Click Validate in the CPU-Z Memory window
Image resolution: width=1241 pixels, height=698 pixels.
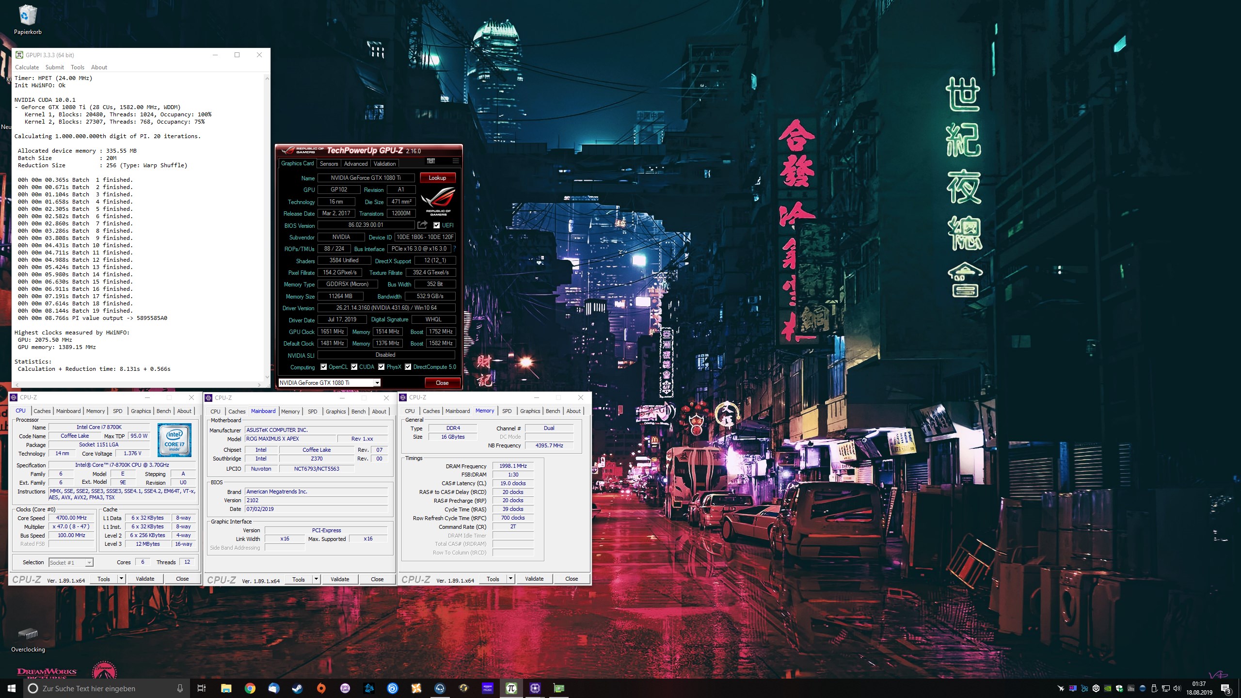point(534,579)
